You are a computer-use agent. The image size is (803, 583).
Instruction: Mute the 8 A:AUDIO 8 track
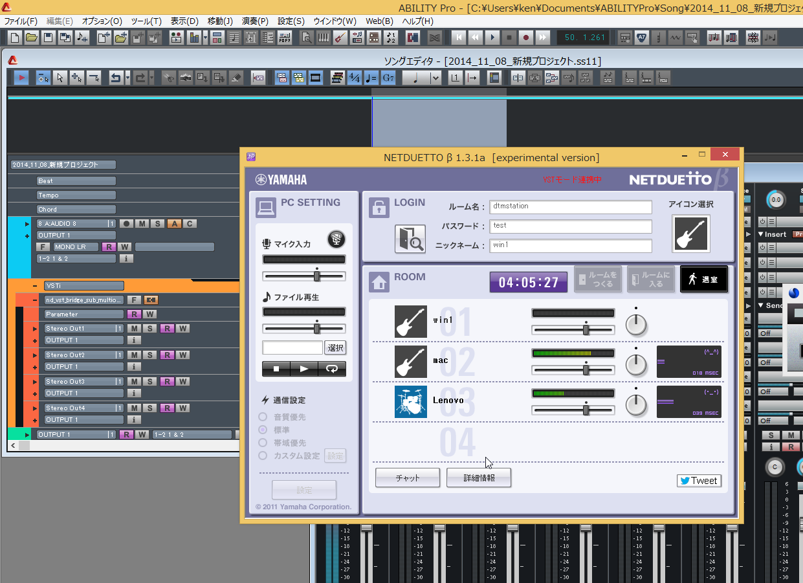(x=142, y=224)
